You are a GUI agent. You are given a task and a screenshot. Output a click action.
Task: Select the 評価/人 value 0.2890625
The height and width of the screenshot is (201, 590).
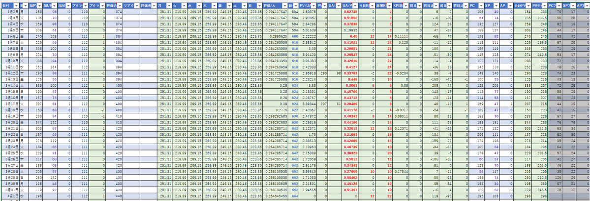click(x=276, y=37)
